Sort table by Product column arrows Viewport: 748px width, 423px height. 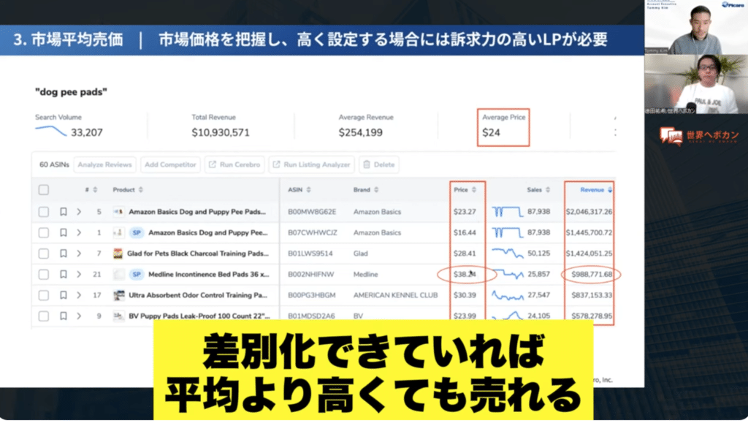(x=141, y=190)
